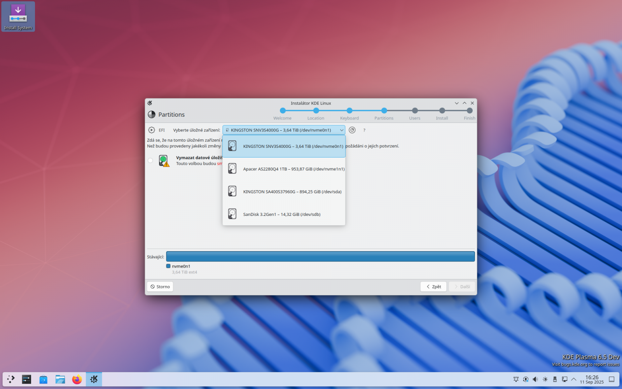Choose SanDisk 3.2Gen1 14,32 GiB from list
The height and width of the screenshot is (389, 622).
coord(284,214)
